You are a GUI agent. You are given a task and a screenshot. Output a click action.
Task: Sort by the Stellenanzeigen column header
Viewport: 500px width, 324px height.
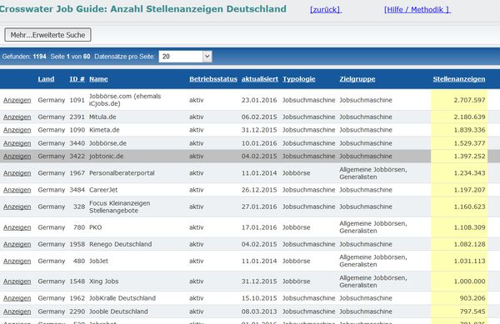click(x=459, y=79)
